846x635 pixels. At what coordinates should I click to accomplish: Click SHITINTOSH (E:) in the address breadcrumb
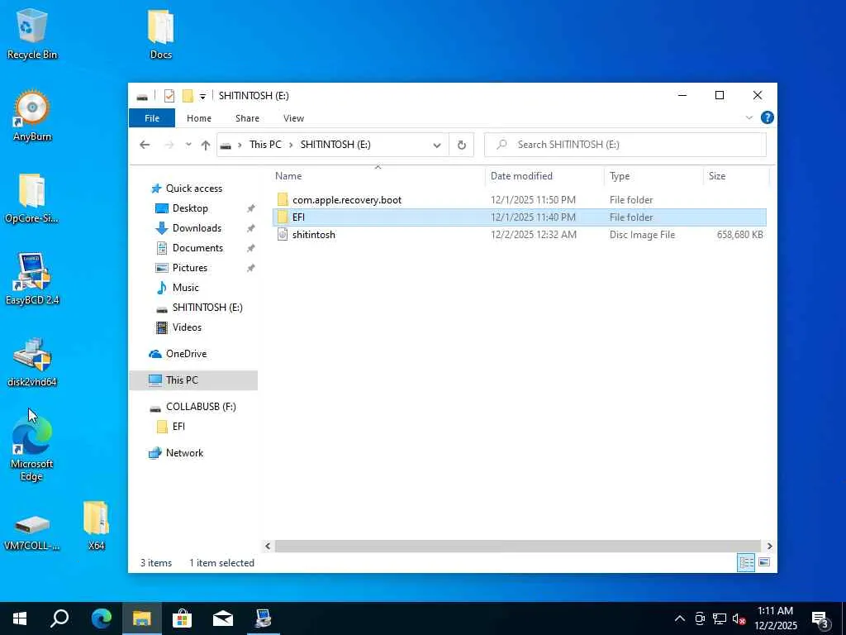[335, 145]
